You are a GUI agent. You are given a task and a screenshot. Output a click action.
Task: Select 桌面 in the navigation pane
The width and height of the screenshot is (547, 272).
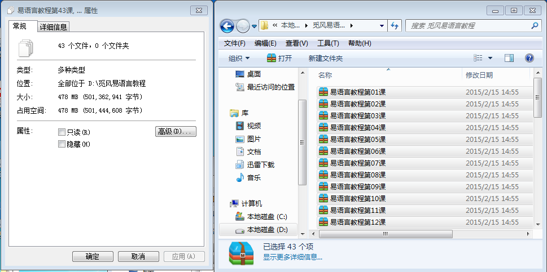[x=254, y=74]
